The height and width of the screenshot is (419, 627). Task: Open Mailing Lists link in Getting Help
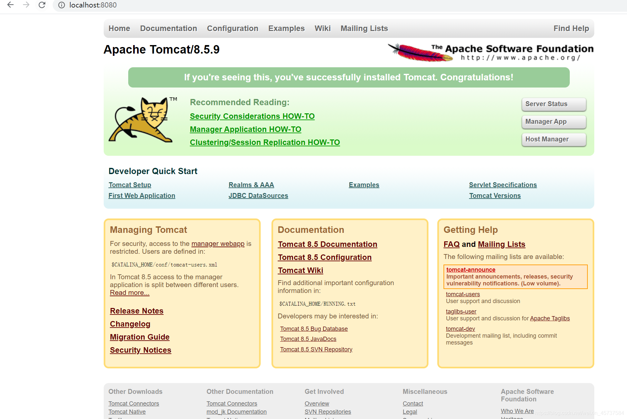coord(501,244)
